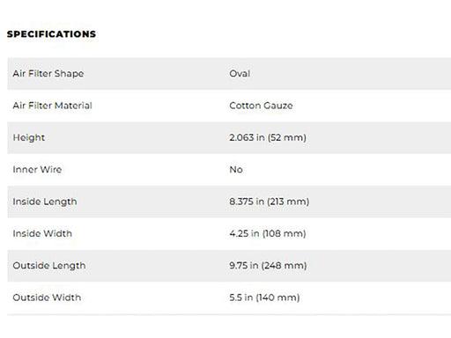Click the 8.375 in (213 mm) value

(270, 202)
